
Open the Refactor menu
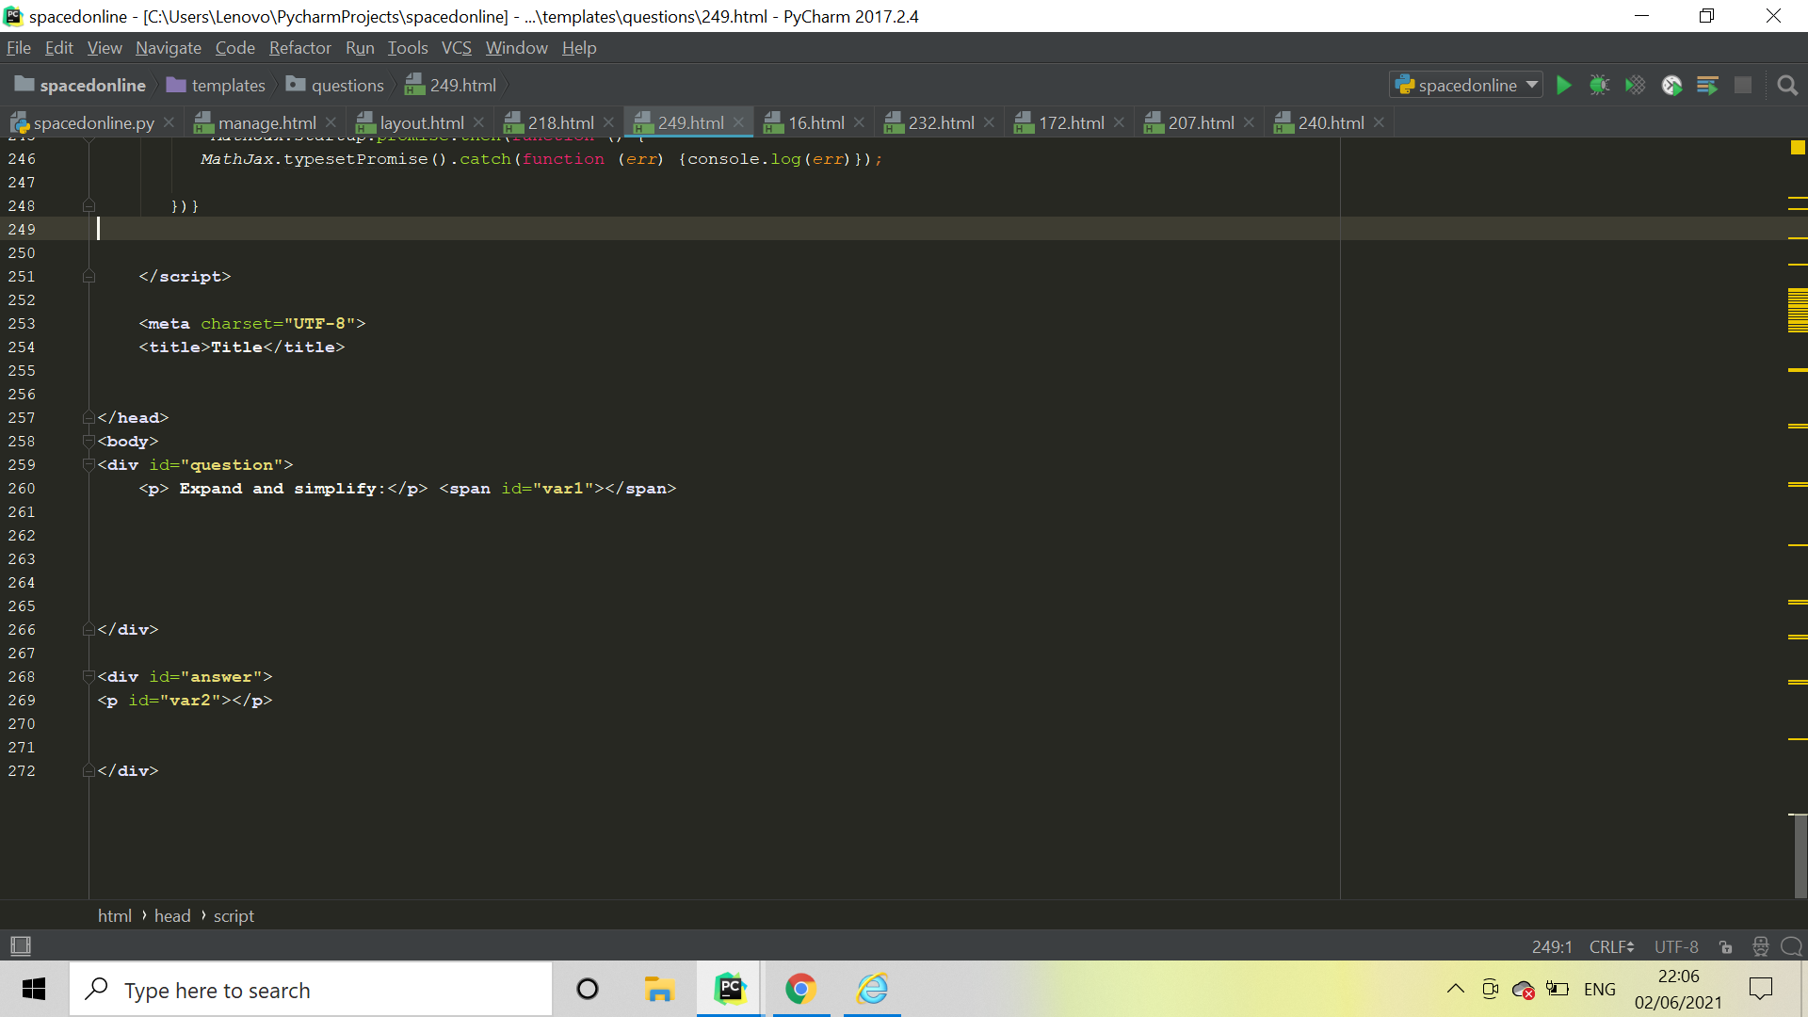(x=299, y=47)
